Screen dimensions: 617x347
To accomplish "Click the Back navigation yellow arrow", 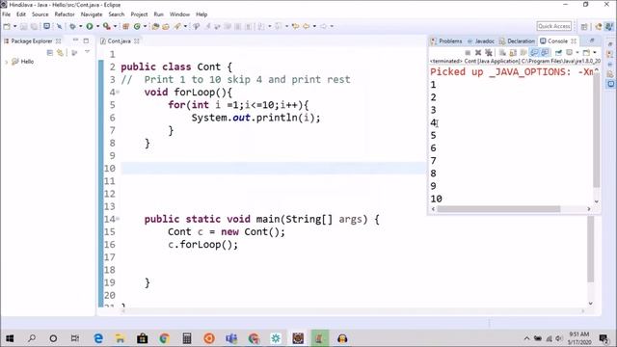I will tap(306, 26).
